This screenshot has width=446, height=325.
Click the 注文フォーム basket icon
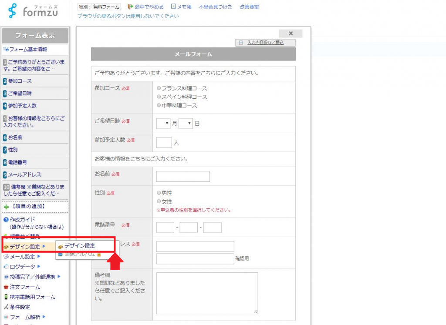(6, 287)
